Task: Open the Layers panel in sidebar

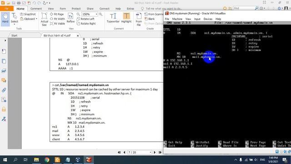Action: (x=4, y=71)
